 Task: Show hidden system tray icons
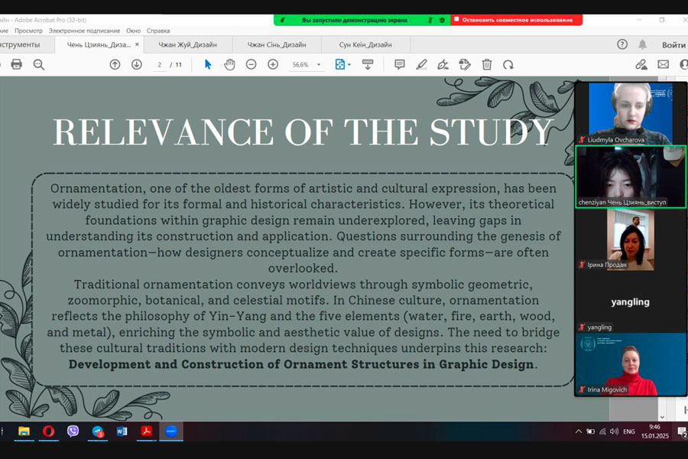(578, 431)
